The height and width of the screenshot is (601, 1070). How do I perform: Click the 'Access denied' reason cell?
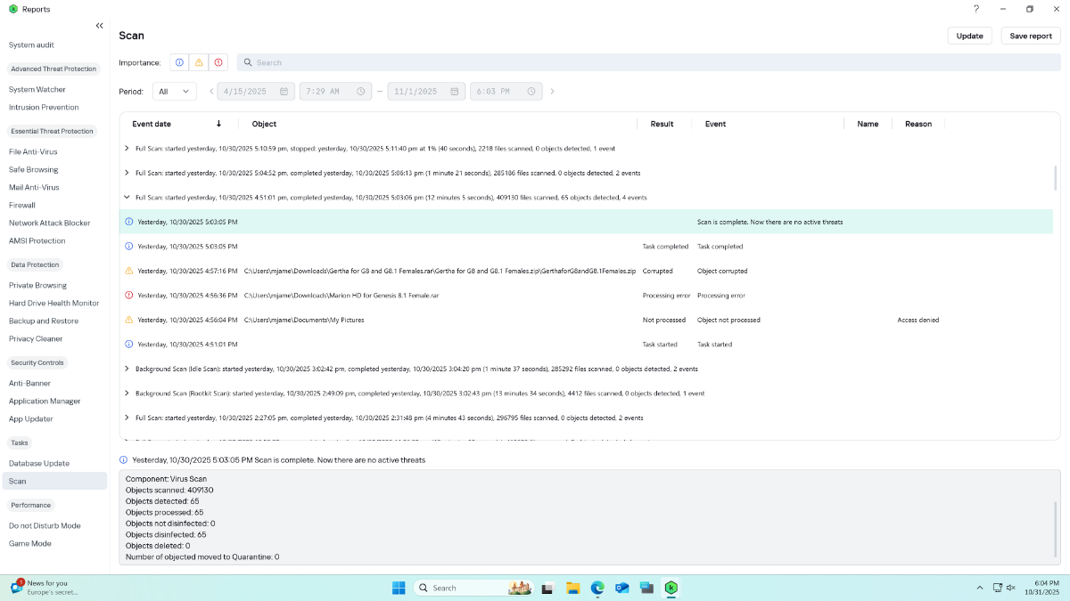point(918,320)
